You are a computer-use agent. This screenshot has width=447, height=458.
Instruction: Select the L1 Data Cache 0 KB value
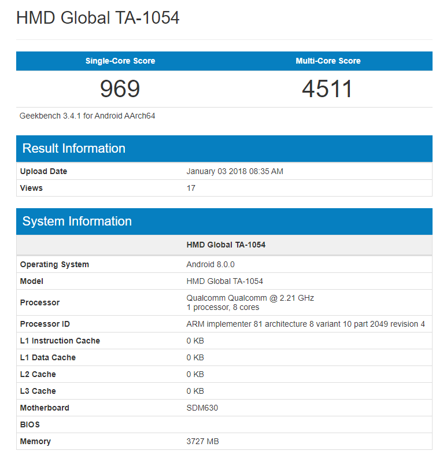pyautogui.click(x=195, y=357)
